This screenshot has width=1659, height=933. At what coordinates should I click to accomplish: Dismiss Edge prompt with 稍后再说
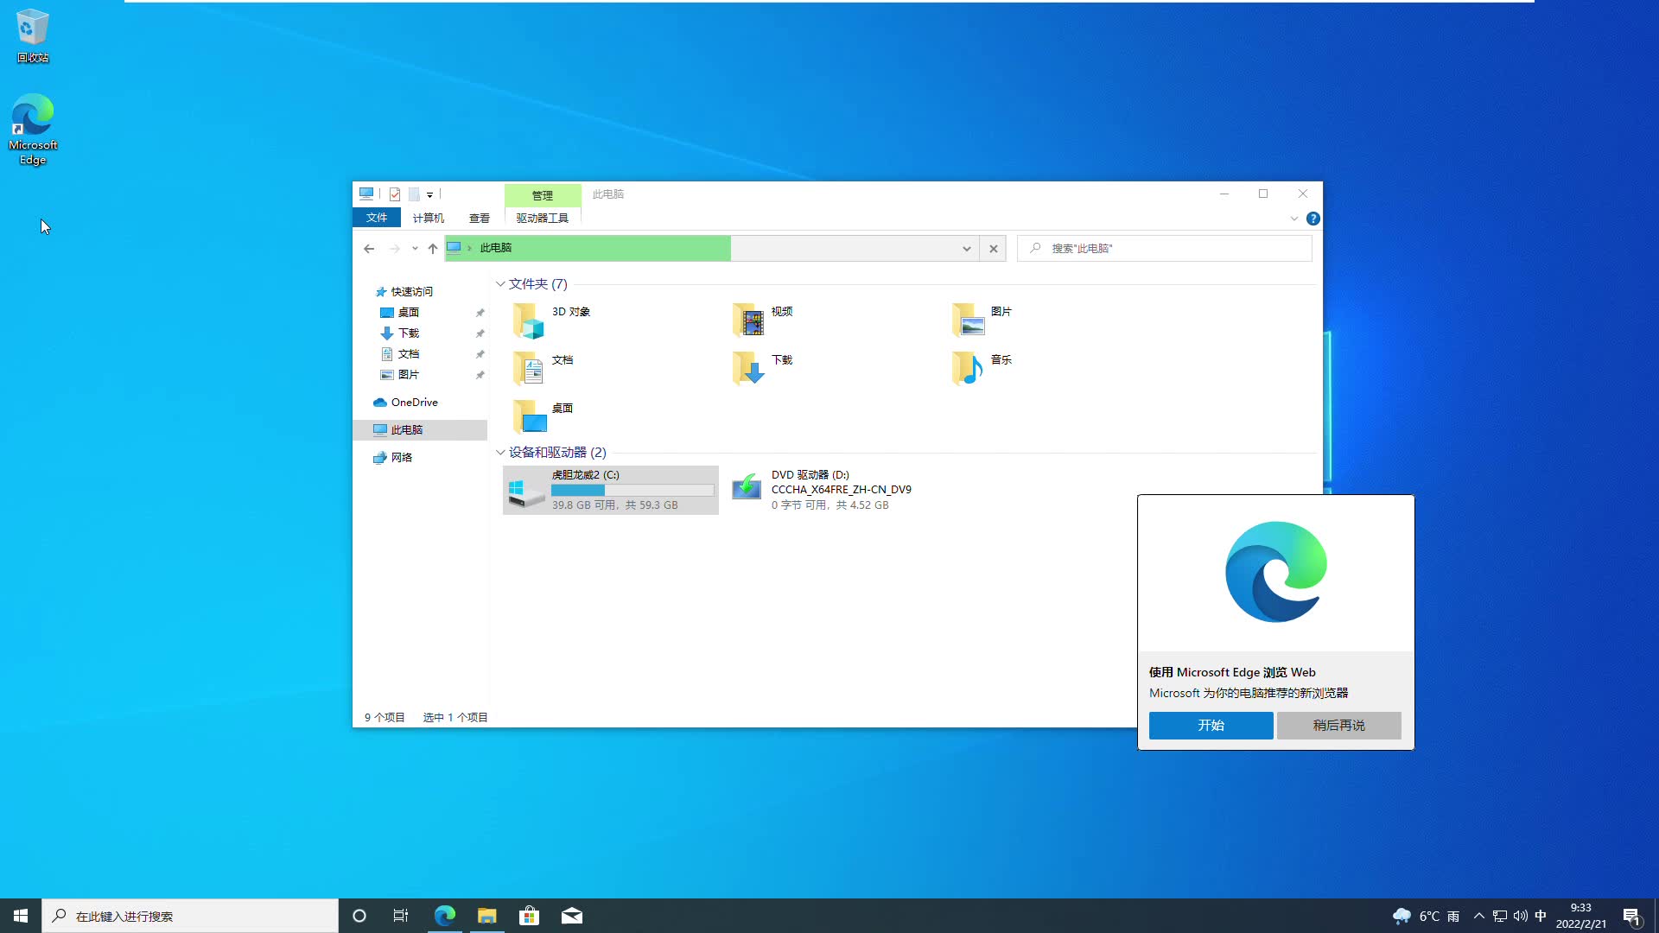[x=1338, y=725]
